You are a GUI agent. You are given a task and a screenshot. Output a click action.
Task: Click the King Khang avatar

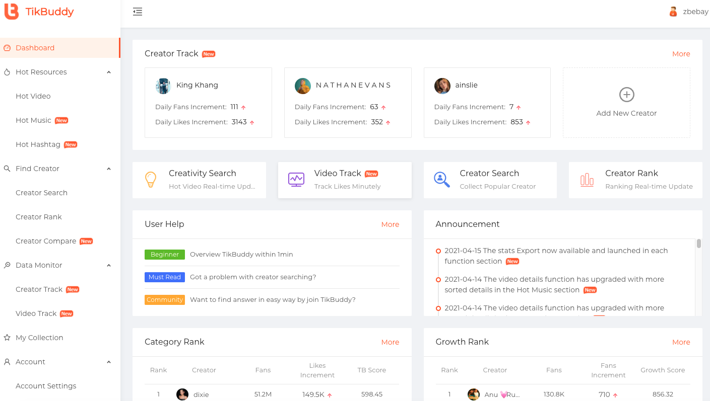click(163, 86)
